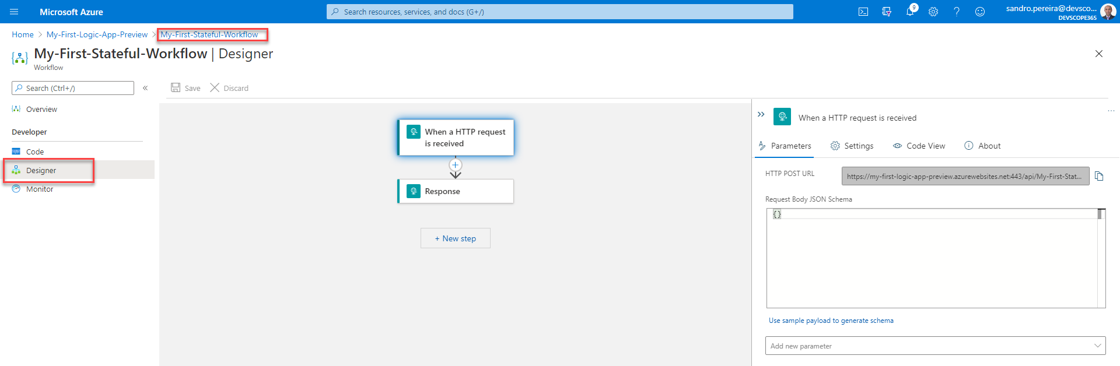Click Use sample payload to generate schema
1120x366 pixels.
(x=831, y=321)
